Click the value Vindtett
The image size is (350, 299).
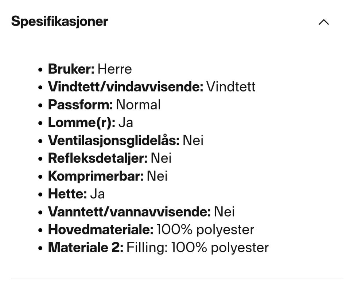[x=231, y=87]
